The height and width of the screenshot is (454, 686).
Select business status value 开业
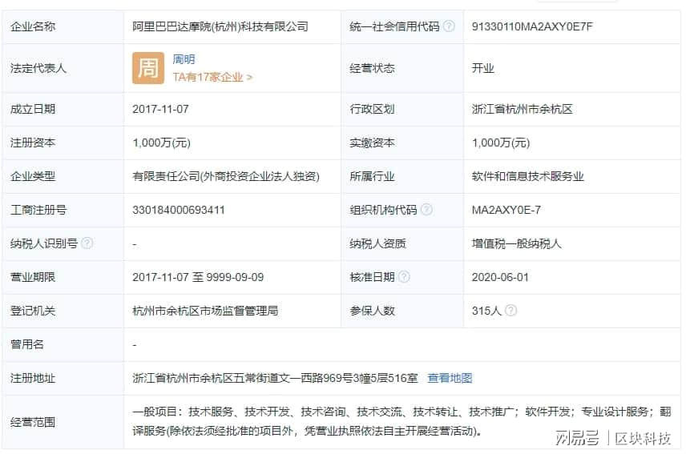coord(483,68)
